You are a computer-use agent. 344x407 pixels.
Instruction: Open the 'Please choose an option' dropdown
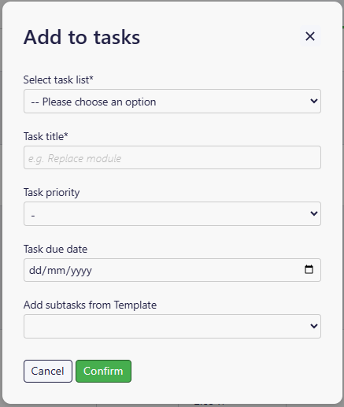(172, 102)
